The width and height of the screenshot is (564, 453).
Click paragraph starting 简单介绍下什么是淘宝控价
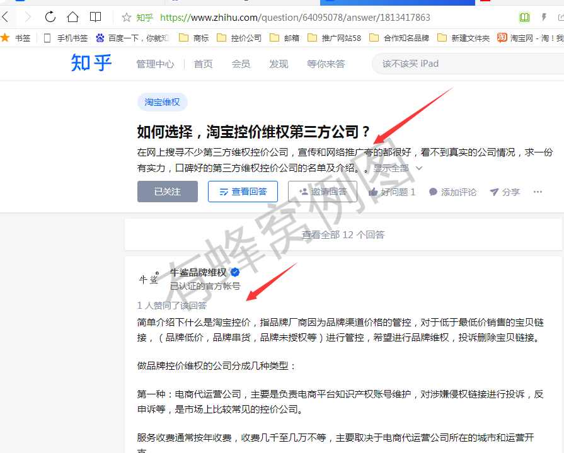(x=340, y=330)
